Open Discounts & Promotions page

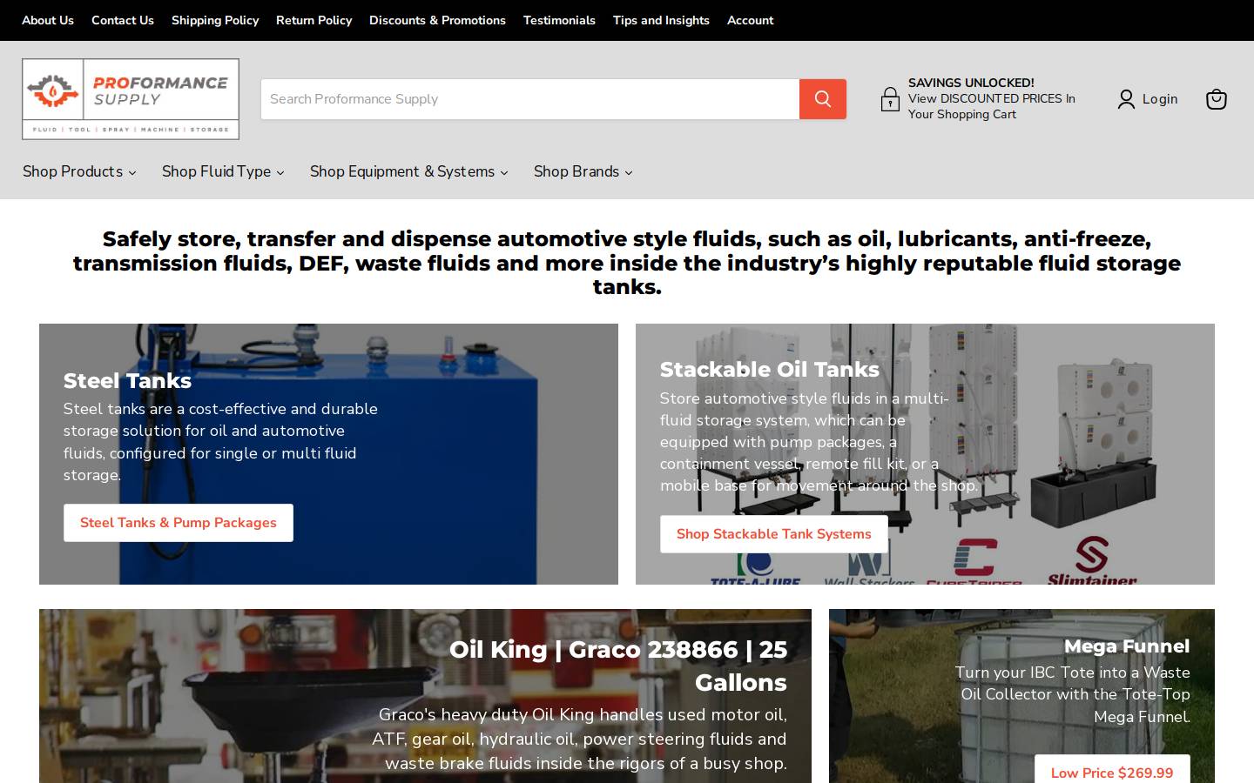pos(437,20)
